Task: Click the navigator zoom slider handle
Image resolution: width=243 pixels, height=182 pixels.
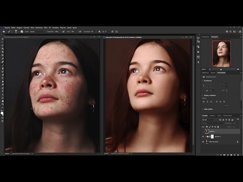Action: coord(221,69)
